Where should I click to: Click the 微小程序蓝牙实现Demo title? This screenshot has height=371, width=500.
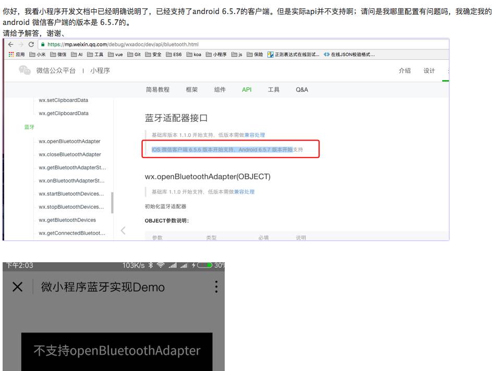(x=103, y=287)
